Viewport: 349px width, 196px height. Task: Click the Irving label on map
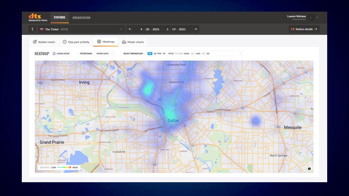84,82
